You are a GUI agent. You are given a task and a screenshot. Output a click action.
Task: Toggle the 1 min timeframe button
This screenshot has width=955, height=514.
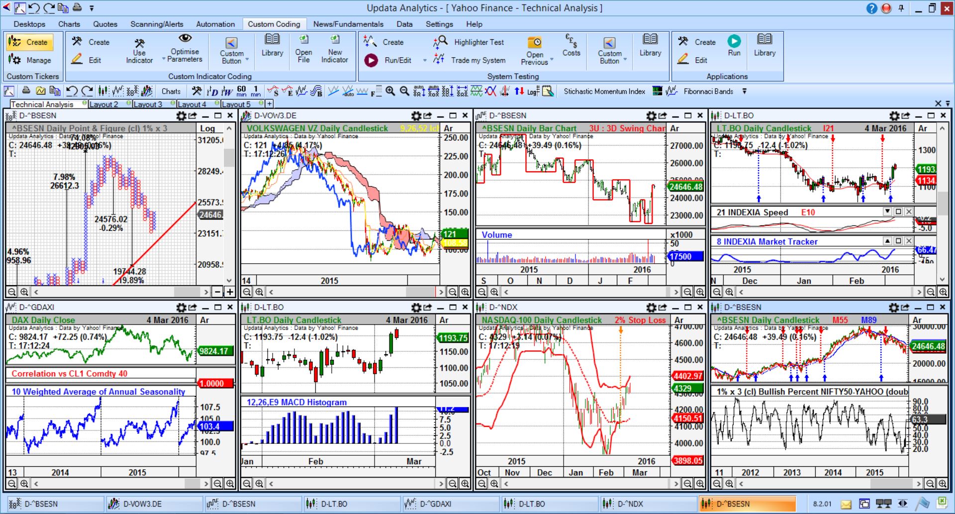256,91
